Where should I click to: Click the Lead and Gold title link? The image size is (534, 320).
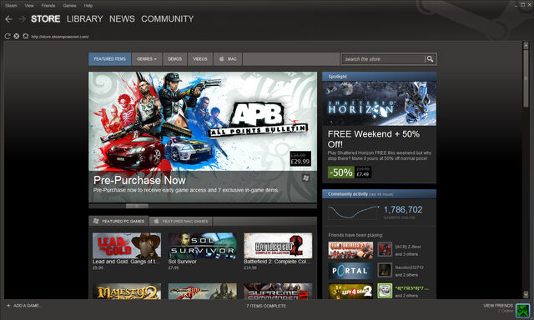[x=126, y=262]
